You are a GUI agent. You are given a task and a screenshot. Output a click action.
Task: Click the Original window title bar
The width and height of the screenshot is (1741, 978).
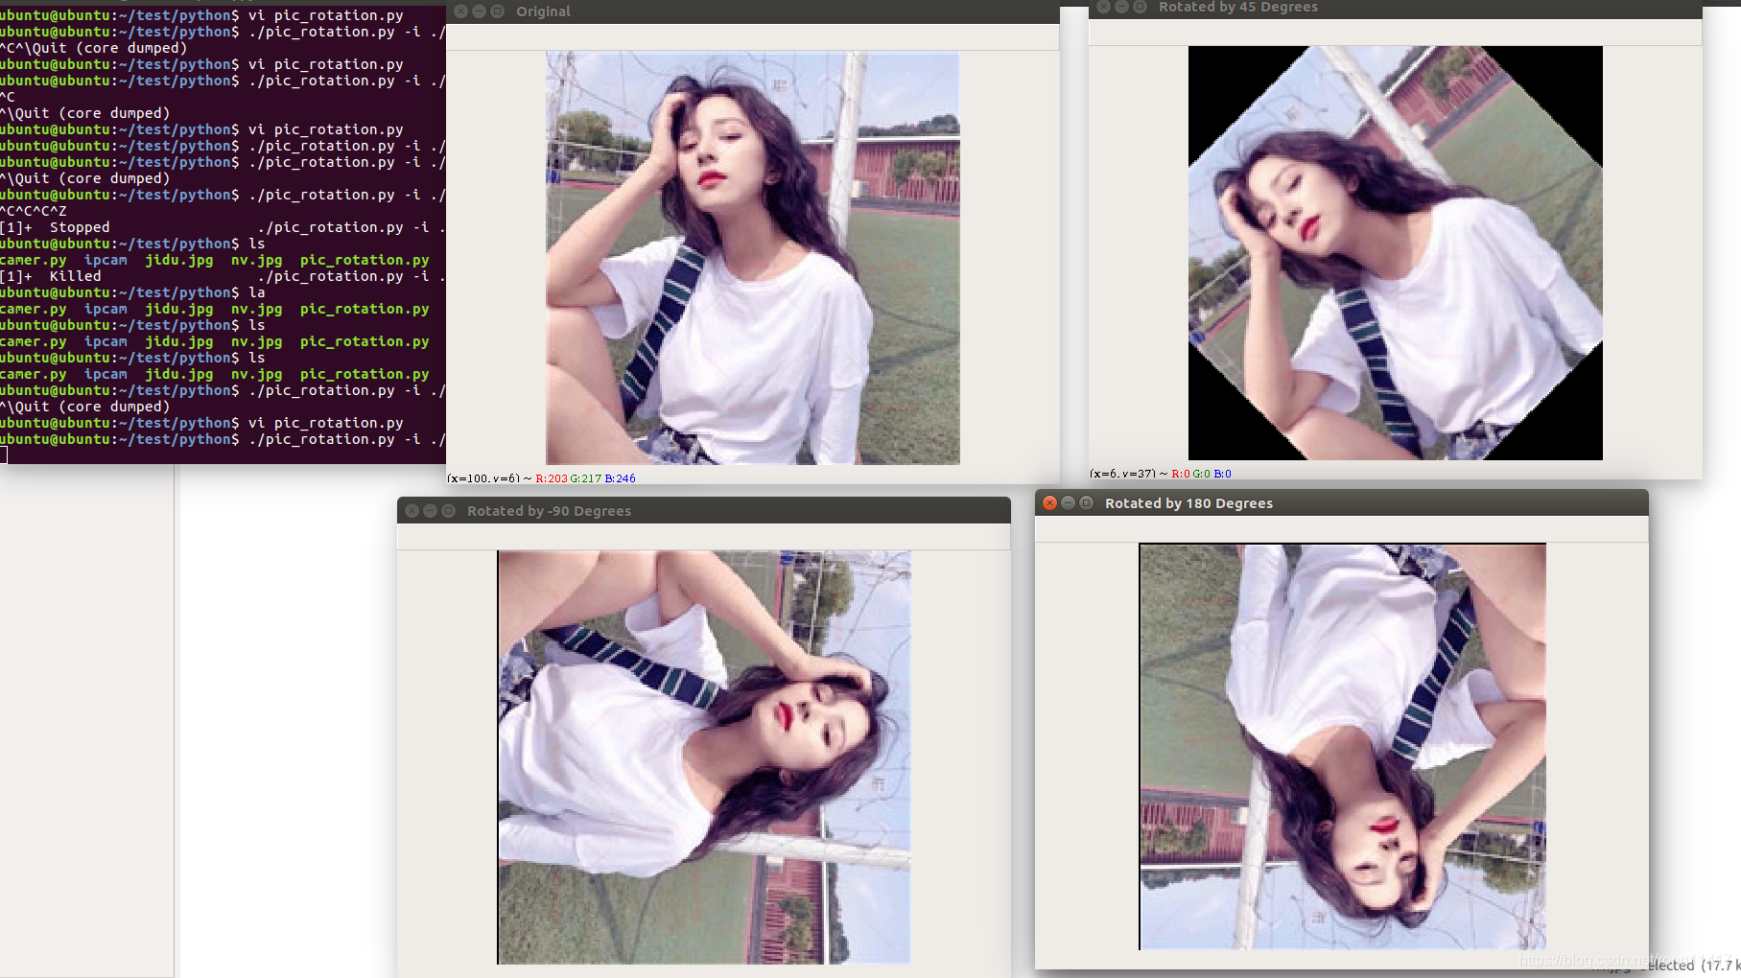(x=671, y=12)
